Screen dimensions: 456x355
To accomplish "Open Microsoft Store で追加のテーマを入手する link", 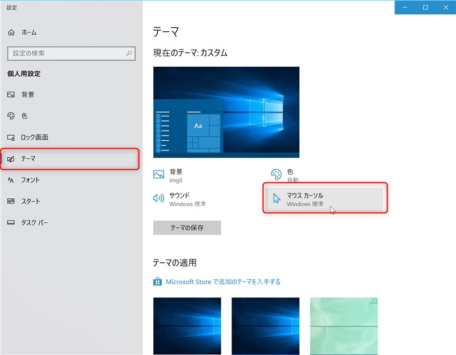I will click(x=223, y=281).
